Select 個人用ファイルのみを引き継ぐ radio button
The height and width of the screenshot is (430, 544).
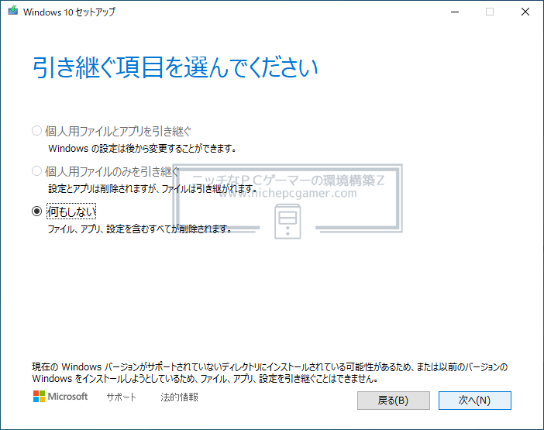(x=36, y=170)
